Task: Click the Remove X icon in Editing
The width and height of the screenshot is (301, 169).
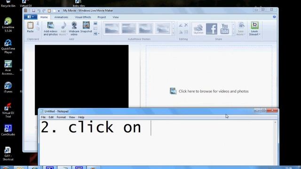Action: [x=186, y=25]
